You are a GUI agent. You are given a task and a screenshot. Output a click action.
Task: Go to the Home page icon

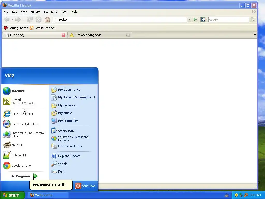[x=47, y=20]
